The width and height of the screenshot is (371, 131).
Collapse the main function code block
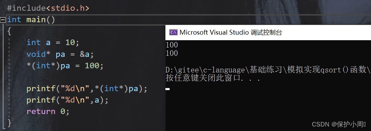click(3, 20)
